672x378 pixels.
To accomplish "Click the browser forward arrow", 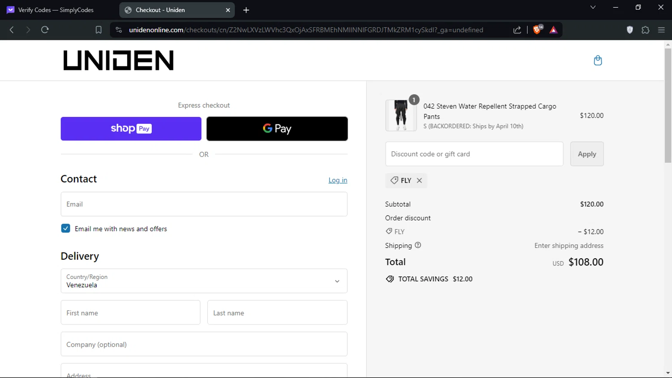I will [x=28, y=30].
